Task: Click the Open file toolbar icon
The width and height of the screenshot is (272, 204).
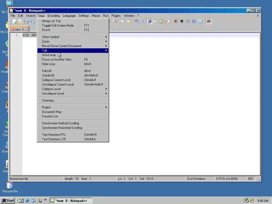Action: pyautogui.click(x=20, y=21)
